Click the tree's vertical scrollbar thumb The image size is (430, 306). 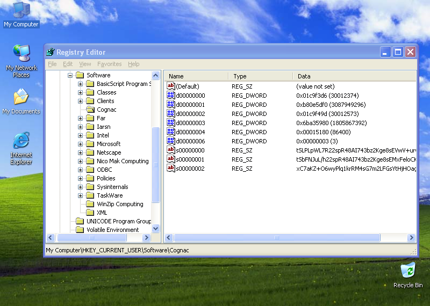[x=155, y=165]
